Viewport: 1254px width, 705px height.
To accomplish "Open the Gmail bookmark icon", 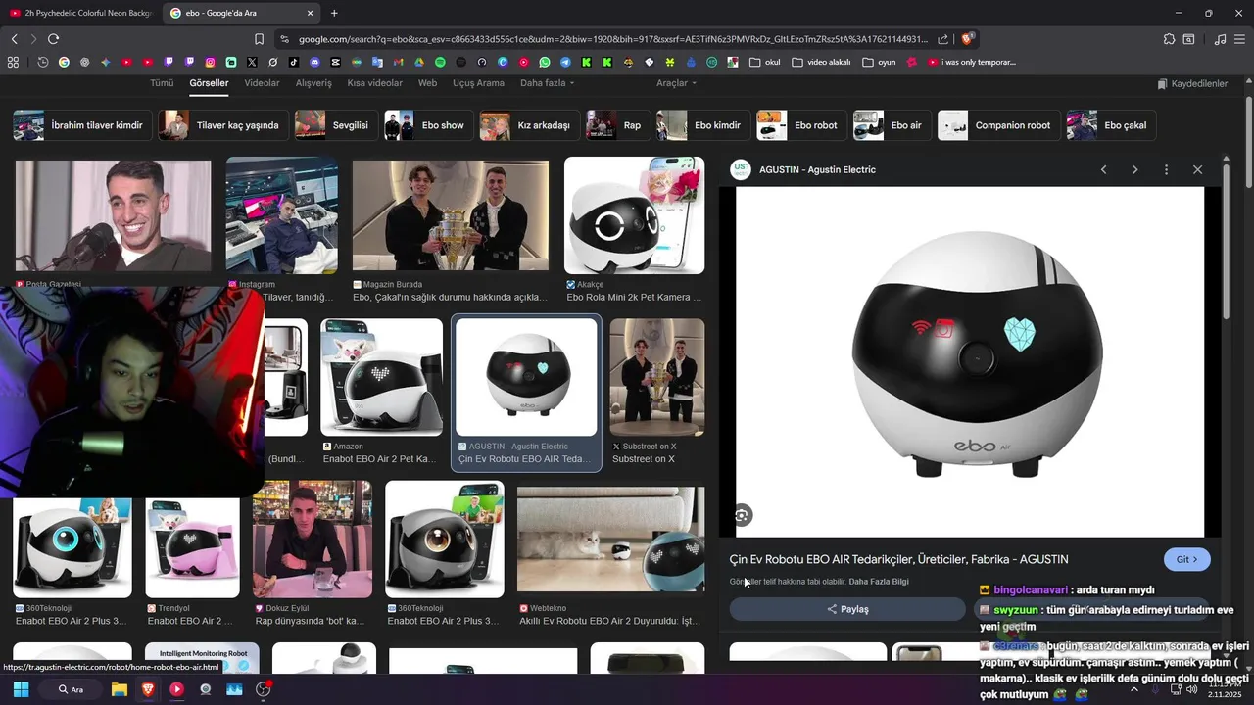I will click(398, 62).
